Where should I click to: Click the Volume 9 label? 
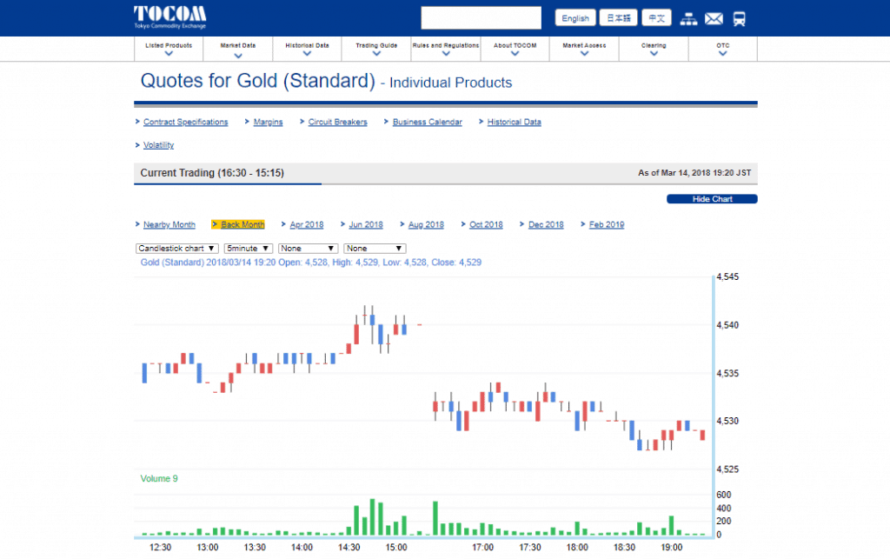click(x=159, y=479)
